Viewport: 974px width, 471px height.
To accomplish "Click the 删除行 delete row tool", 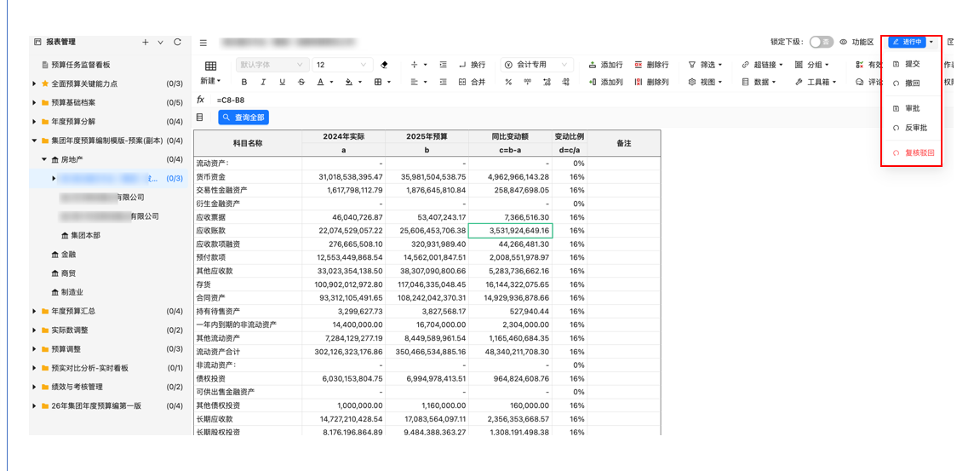I will pyautogui.click(x=651, y=65).
